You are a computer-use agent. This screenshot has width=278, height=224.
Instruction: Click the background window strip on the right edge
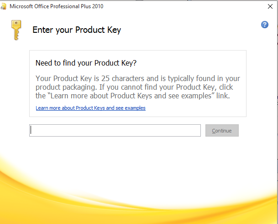pyautogui.click(x=276, y=114)
